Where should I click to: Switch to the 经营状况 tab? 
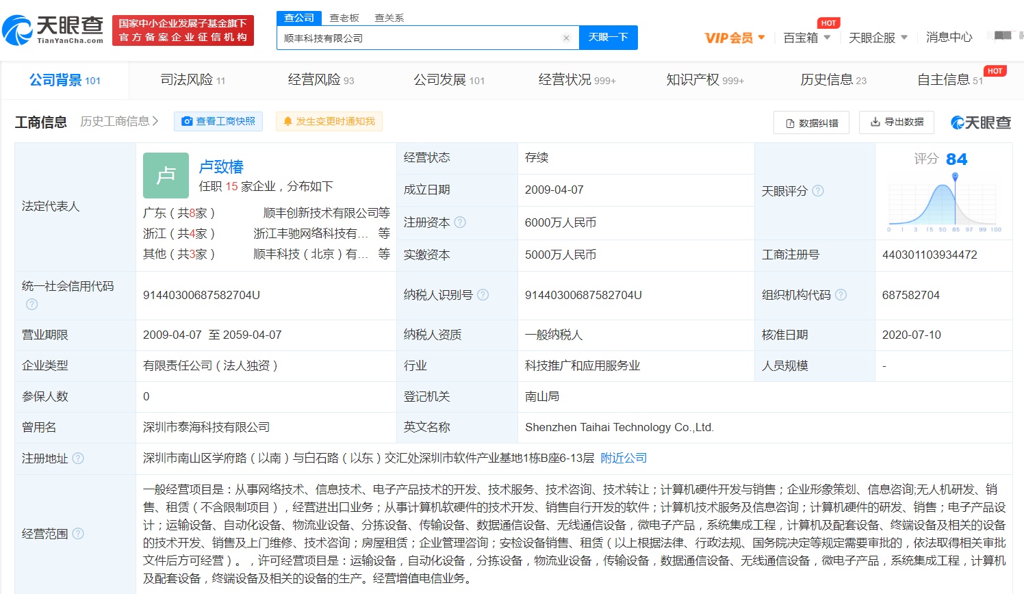click(x=577, y=80)
